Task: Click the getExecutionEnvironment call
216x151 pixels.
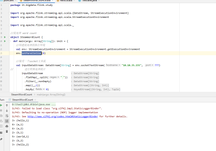Action: (x=124, y=49)
